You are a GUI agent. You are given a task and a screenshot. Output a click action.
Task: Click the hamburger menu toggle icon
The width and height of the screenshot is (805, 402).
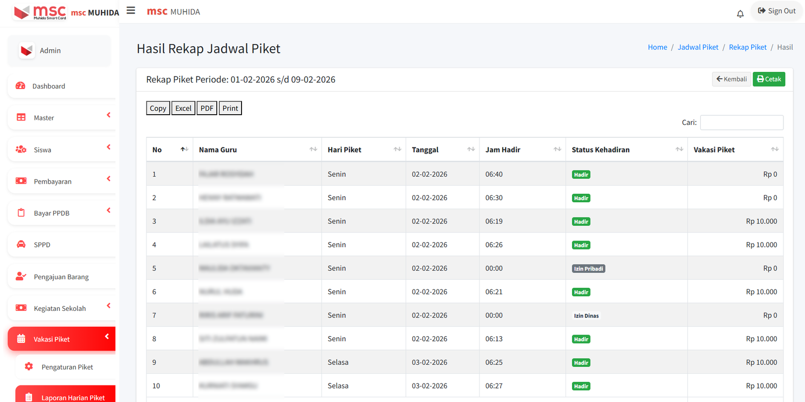point(131,11)
